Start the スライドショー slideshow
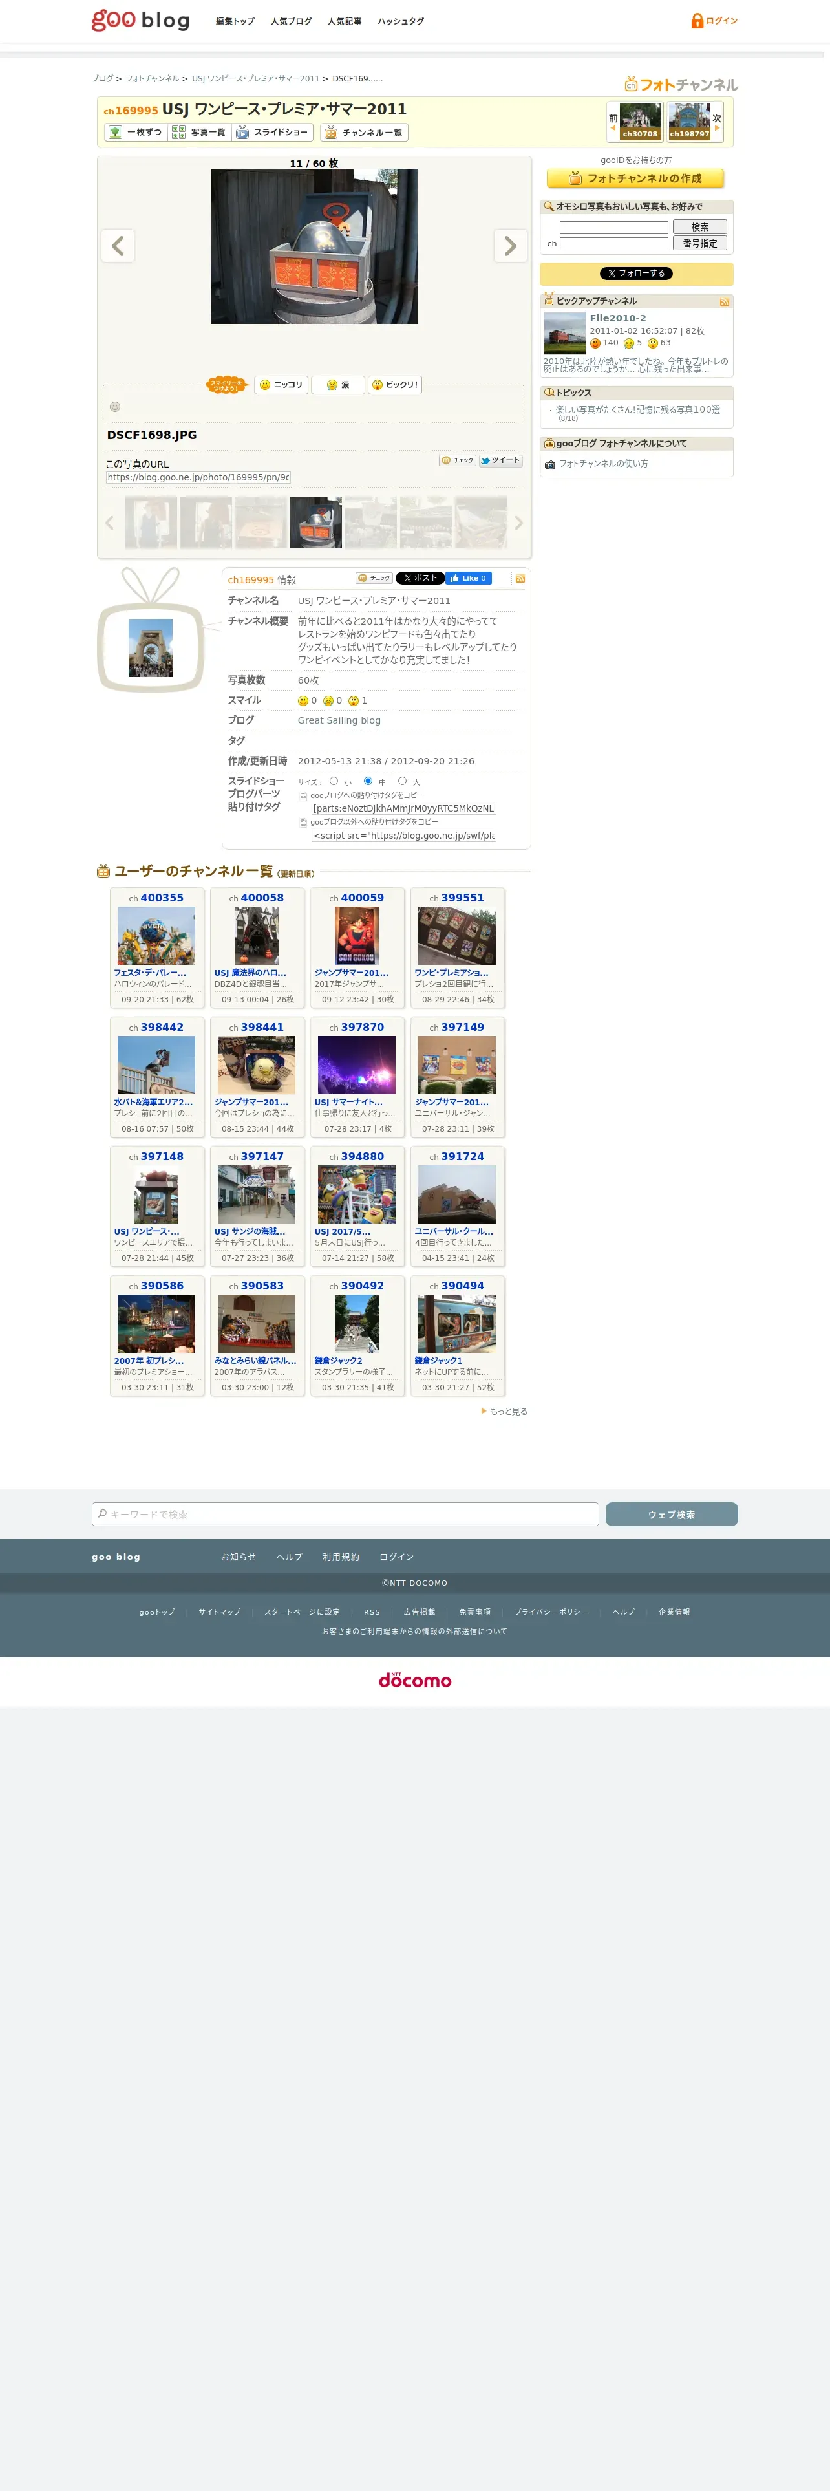The width and height of the screenshot is (830, 2491). click(273, 133)
